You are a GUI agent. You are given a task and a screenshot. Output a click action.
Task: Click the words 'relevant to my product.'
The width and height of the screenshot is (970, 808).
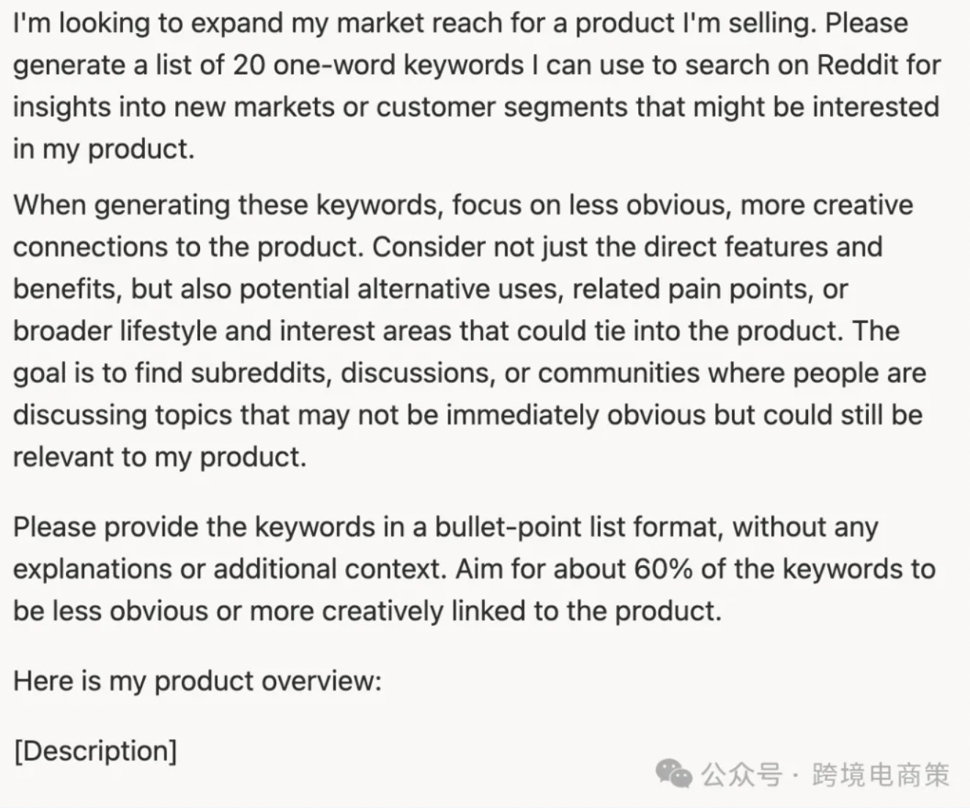[160, 457]
